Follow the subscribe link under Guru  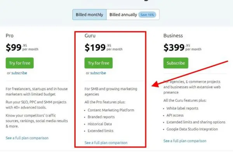click(x=98, y=73)
